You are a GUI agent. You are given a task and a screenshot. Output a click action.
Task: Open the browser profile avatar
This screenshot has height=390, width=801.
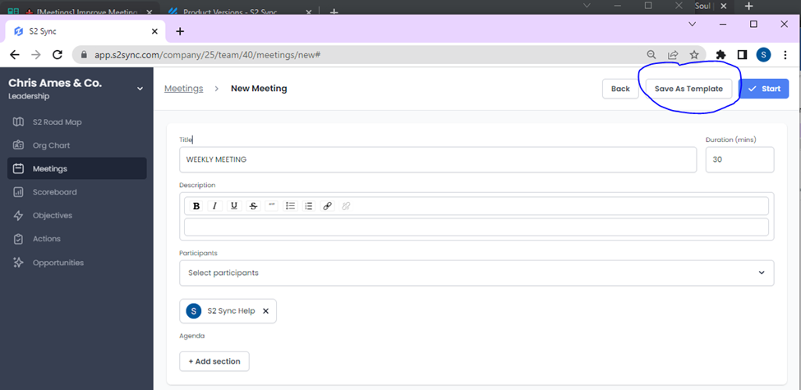(x=764, y=55)
